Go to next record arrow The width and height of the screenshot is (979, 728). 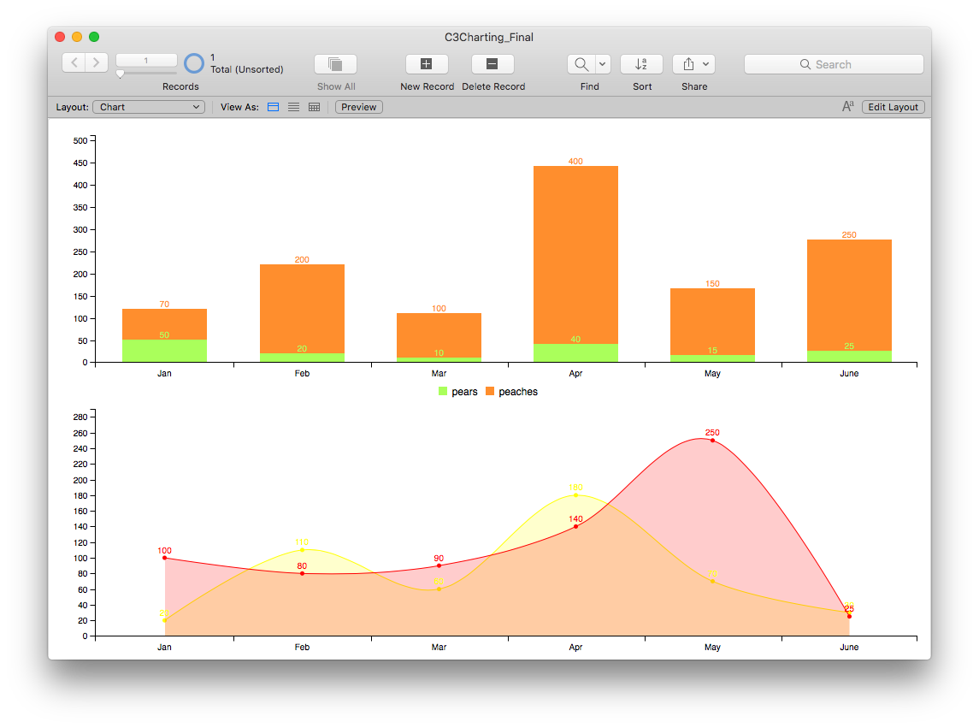click(96, 62)
